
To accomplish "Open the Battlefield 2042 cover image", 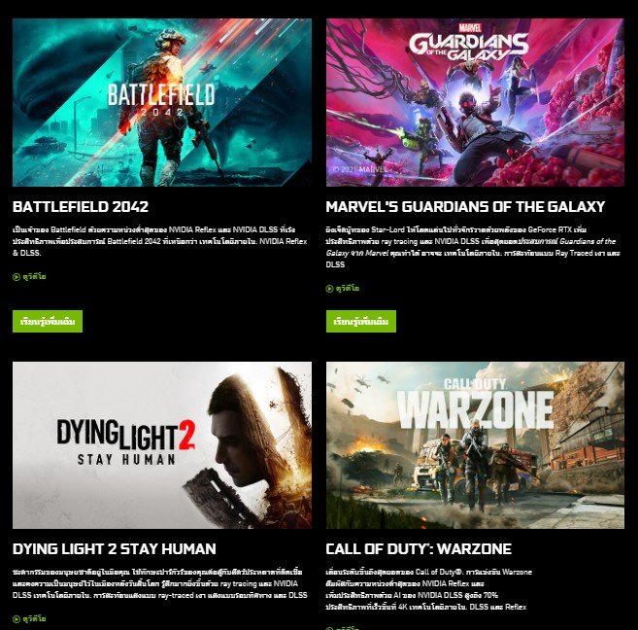I will tap(162, 103).
